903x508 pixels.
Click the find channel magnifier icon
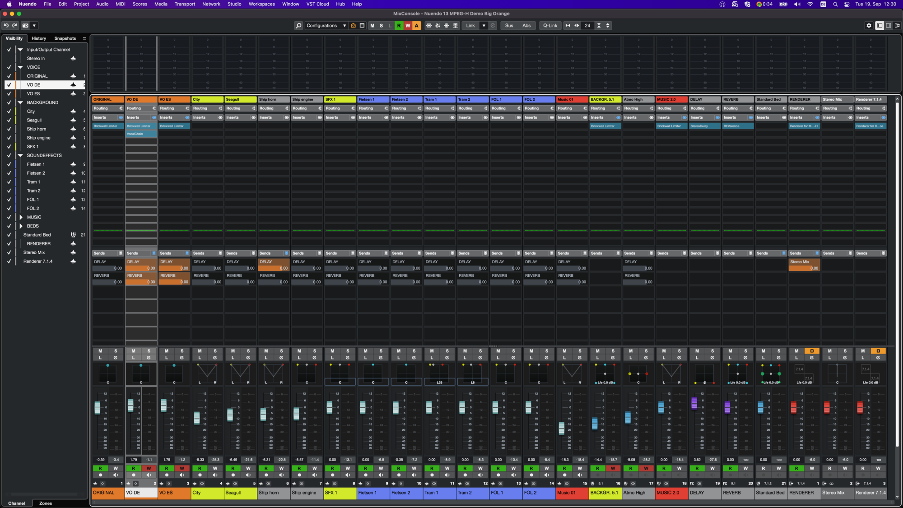click(298, 26)
